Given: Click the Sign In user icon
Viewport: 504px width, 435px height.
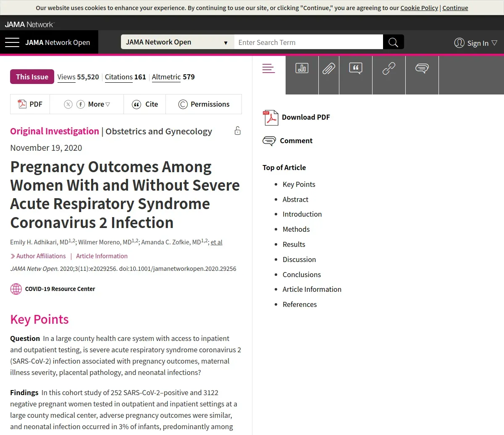Looking at the screenshot, I should 459,43.
